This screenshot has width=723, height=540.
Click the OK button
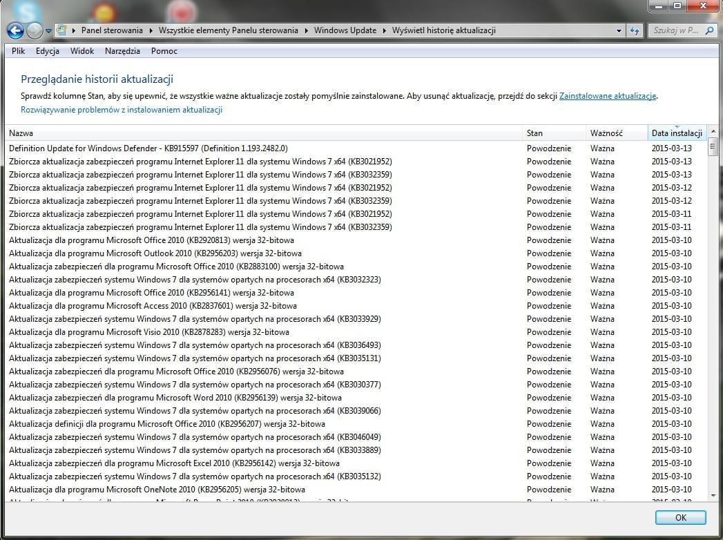(681, 517)
